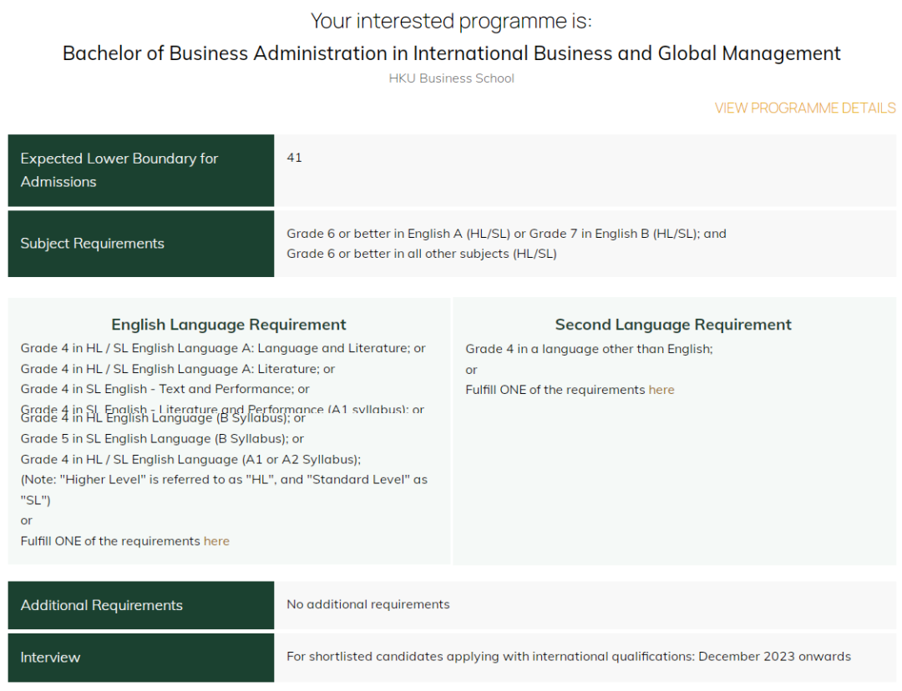Click 'here' link under English Language Requirement

pyautogui.click(x=216, y=541)
